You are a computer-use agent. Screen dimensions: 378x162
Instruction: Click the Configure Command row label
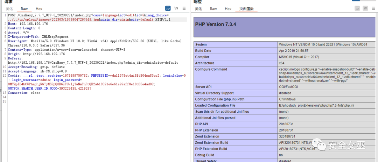tap(211, 69)
